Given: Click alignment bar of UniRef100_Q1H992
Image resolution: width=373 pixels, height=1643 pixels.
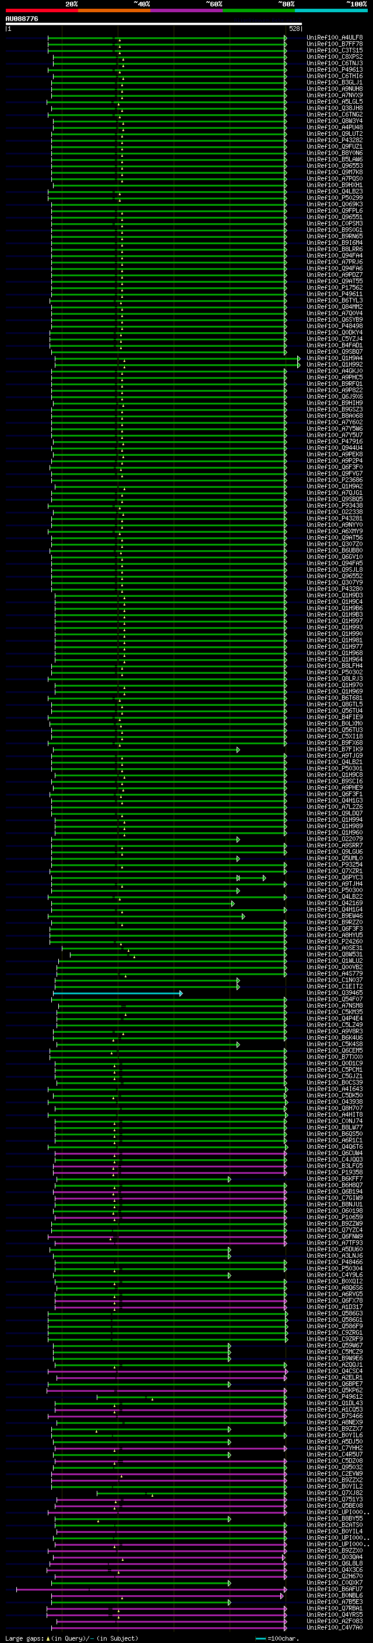Looking at the screenshot, I should coord(177,365).
